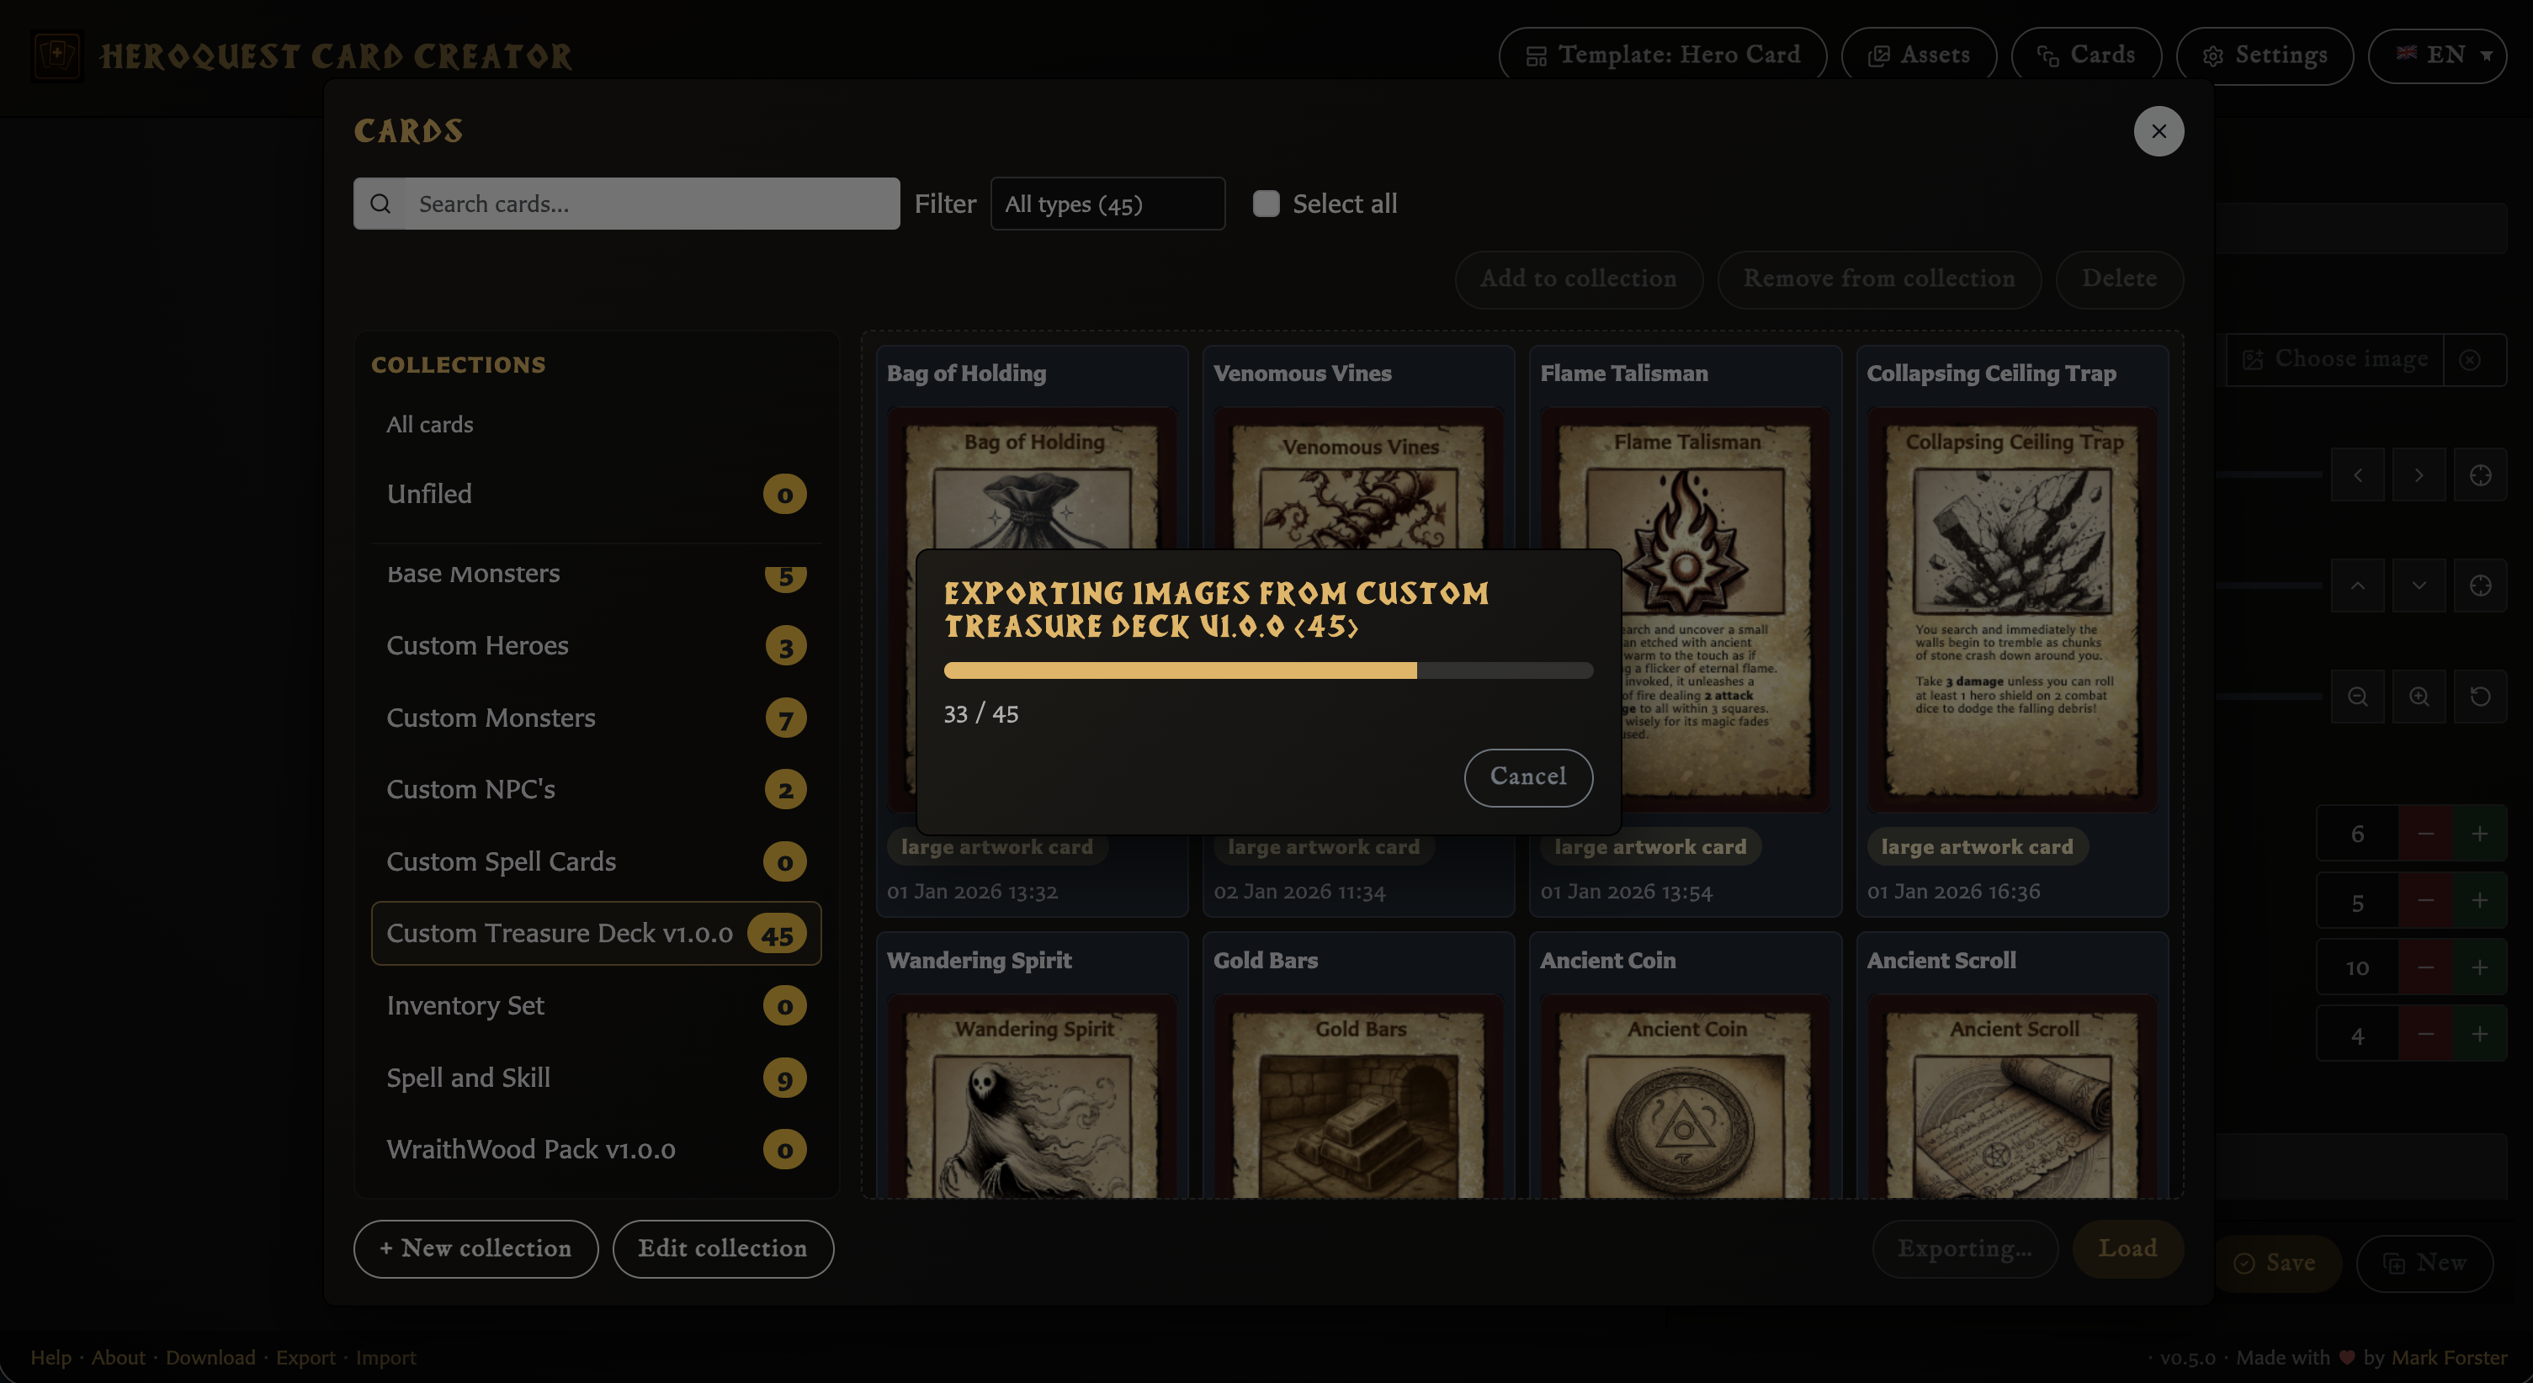Click zoom in magnifier icon
The image size is (2533, 1383).
(x=2418, y=697)
